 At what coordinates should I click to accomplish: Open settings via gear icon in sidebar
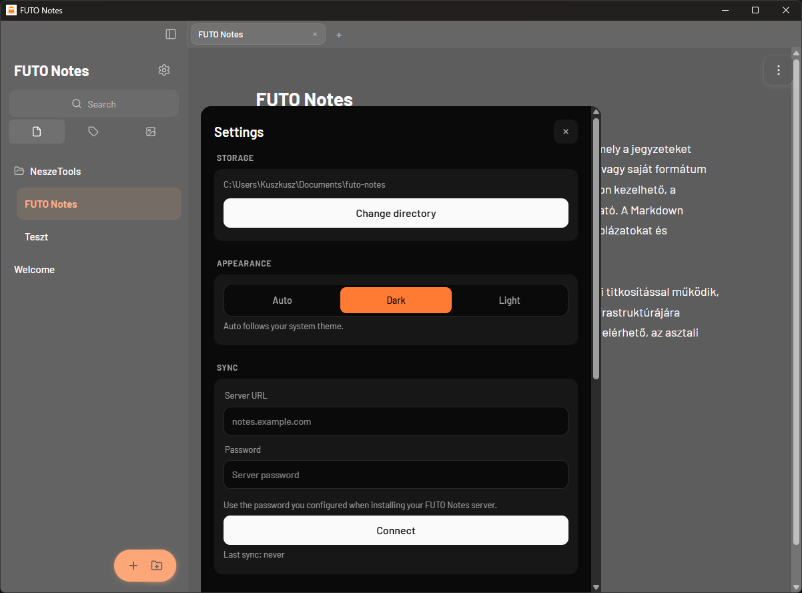click(164, 70)
